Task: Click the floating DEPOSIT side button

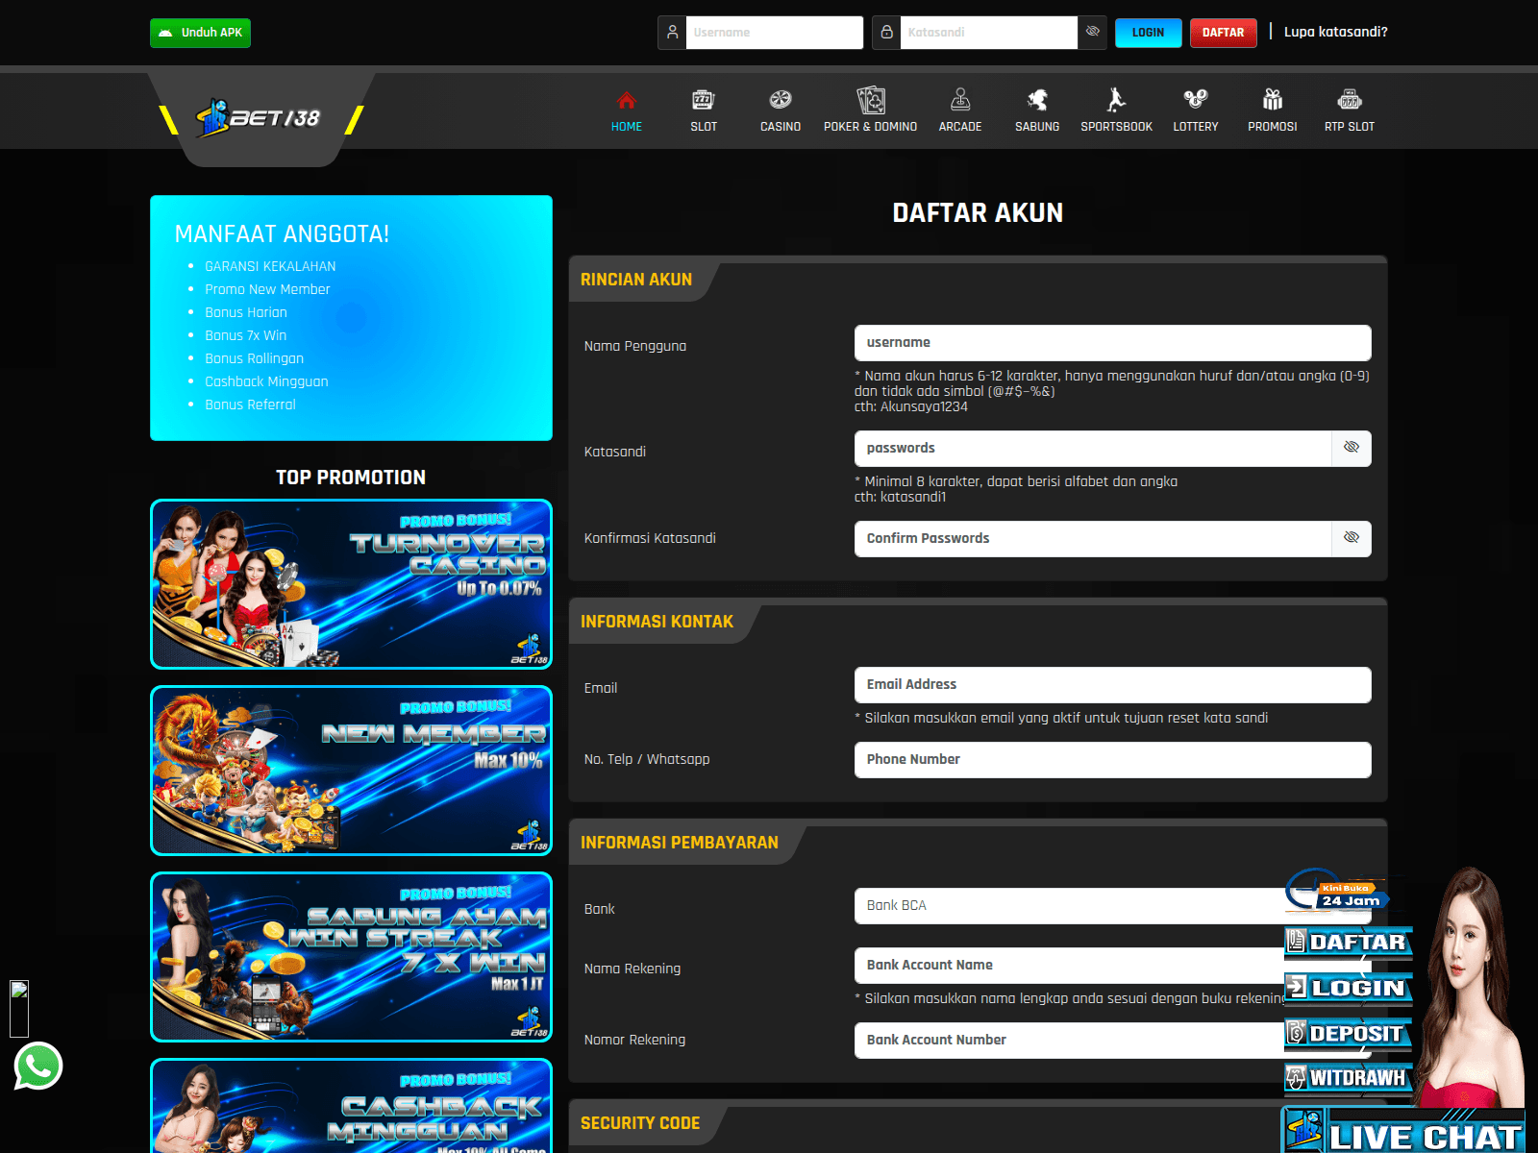Action: click(1348, 1034)
